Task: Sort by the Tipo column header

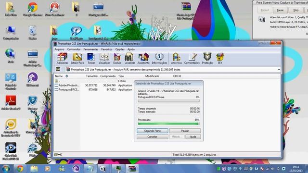Action: point(121,76)
